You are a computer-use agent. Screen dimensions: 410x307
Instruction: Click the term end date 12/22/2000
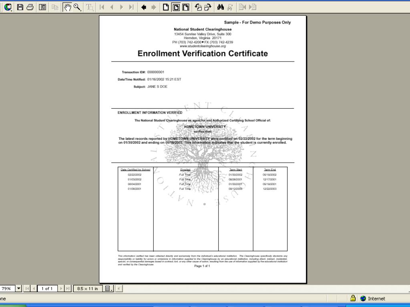coord(269,189)
